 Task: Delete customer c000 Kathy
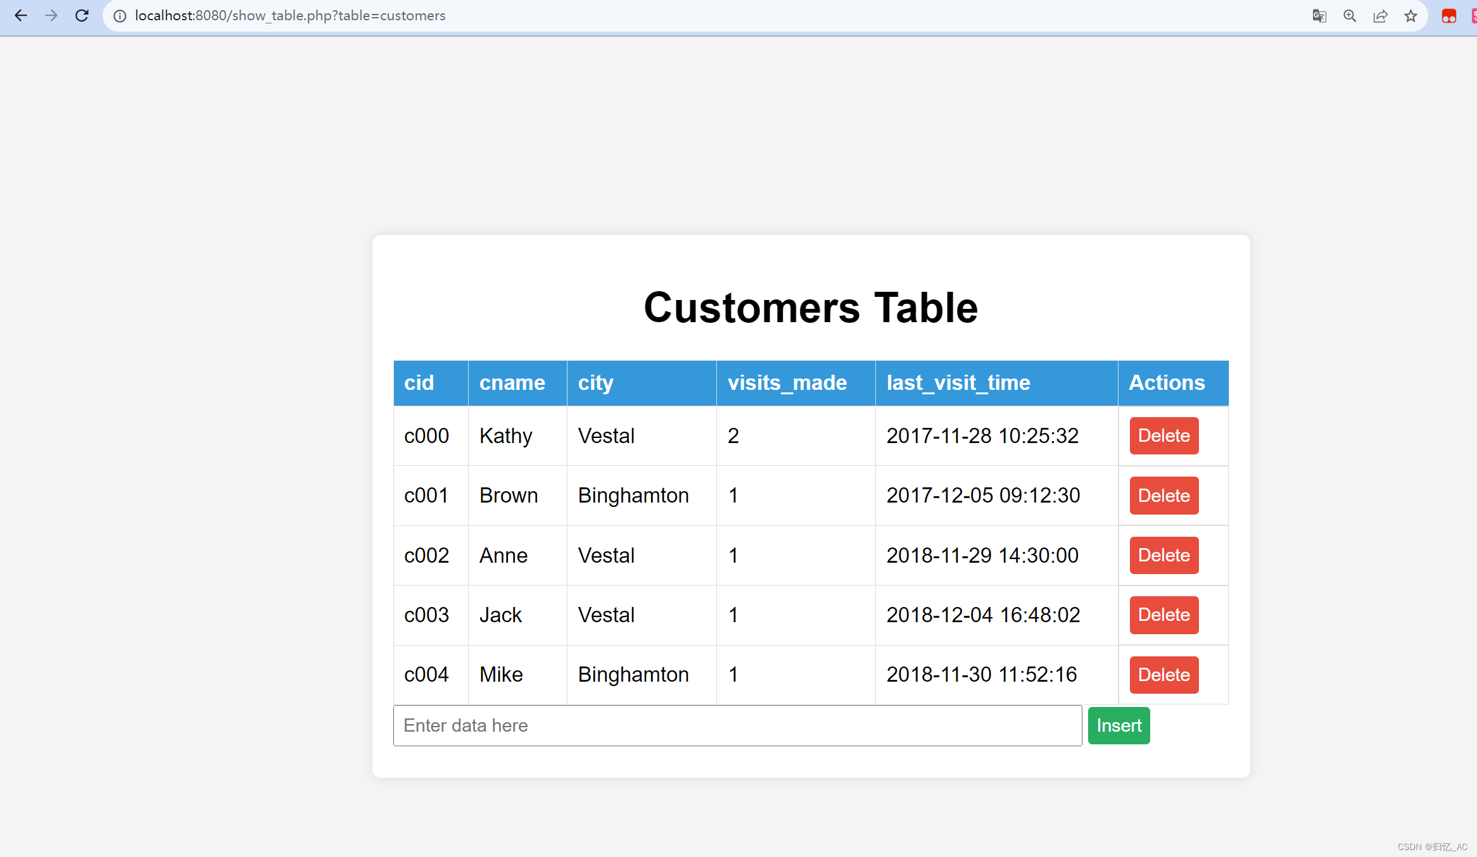[1163, 435]
